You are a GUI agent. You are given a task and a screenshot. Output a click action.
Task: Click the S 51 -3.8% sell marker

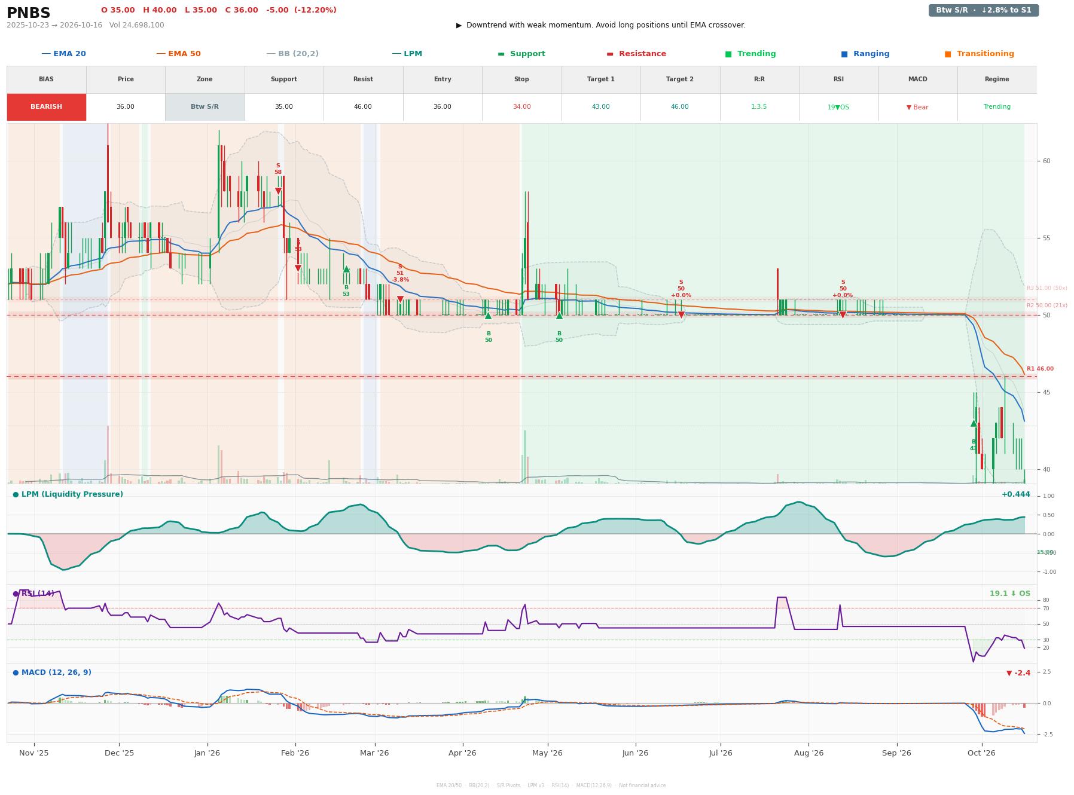tap(400, 299)
